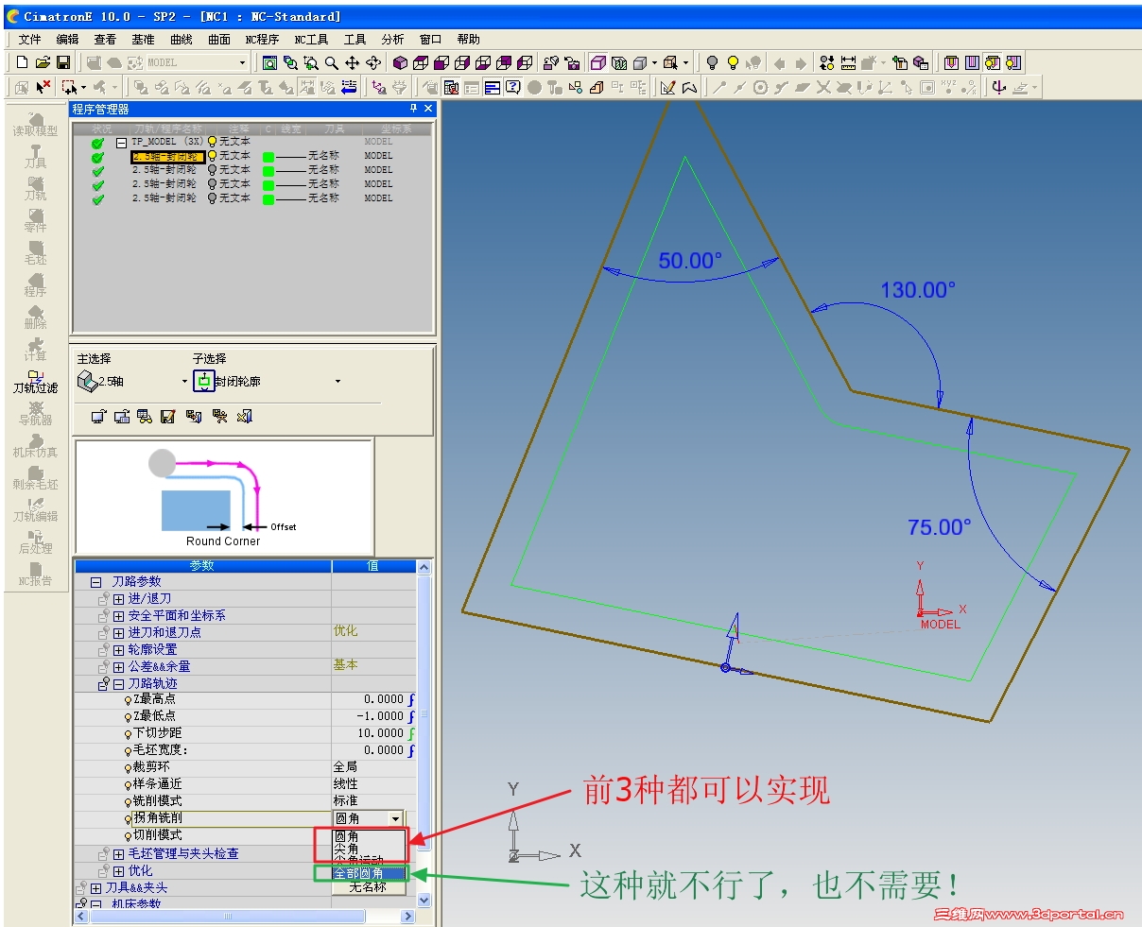Click the 计算 calculate sidebar icon

point(35,349)
